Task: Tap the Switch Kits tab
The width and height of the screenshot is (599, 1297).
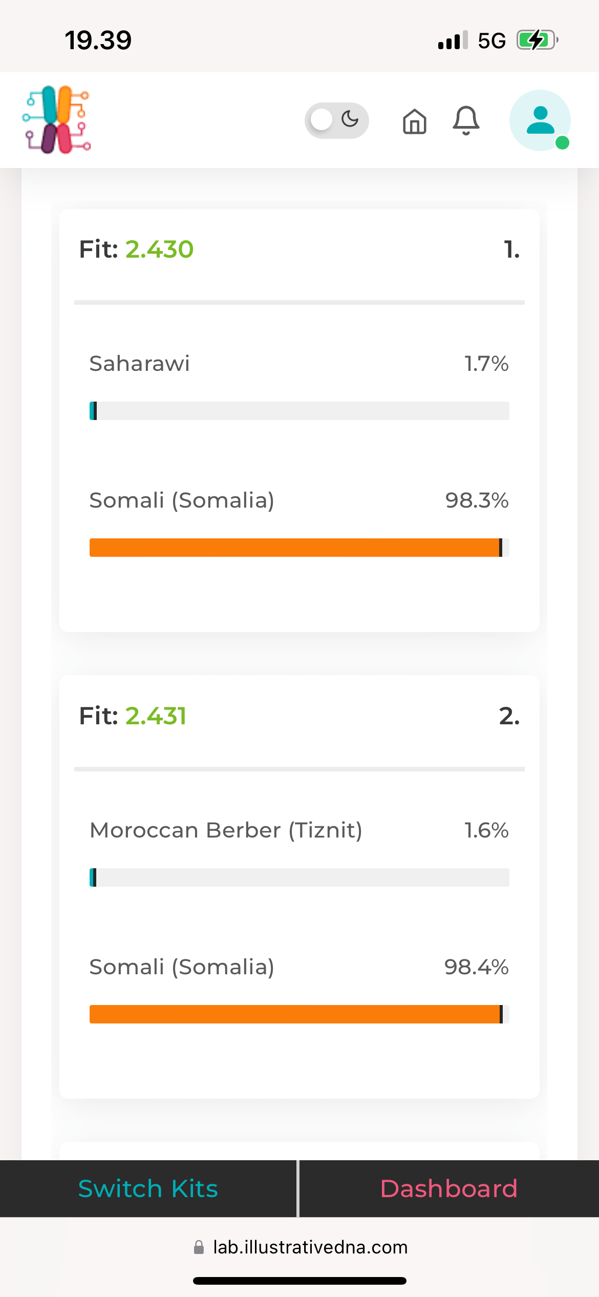Action: click(148, 1188)
